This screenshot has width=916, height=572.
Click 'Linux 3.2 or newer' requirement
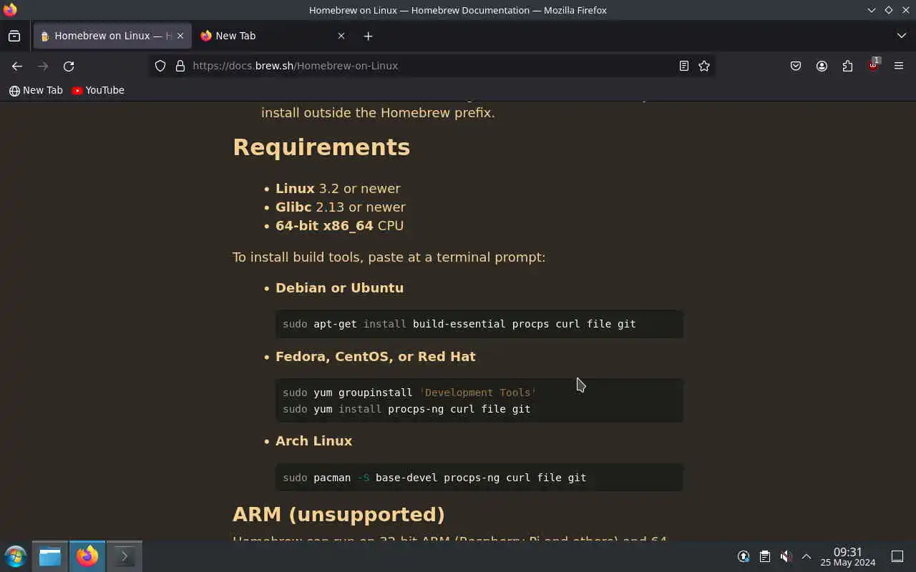[x=338, y=189]
